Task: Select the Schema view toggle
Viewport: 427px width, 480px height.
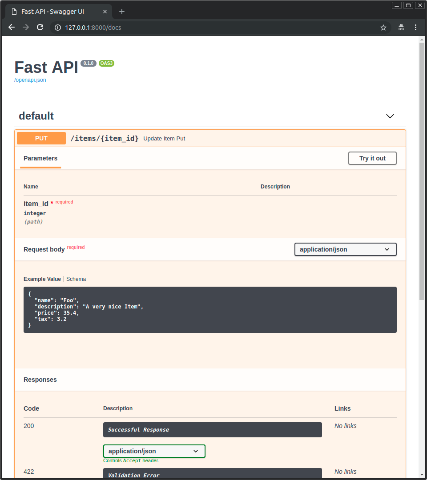Action: (76, 279)
